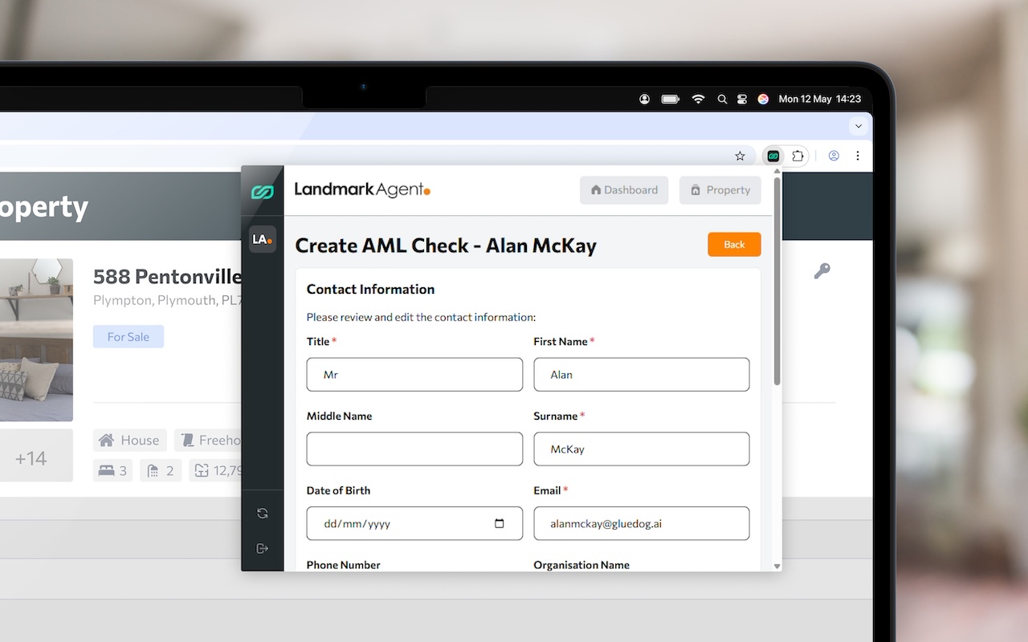Screen dimensions: 1028x642
Task: Expand the browser tab search chevron
Action: [859, 126]
